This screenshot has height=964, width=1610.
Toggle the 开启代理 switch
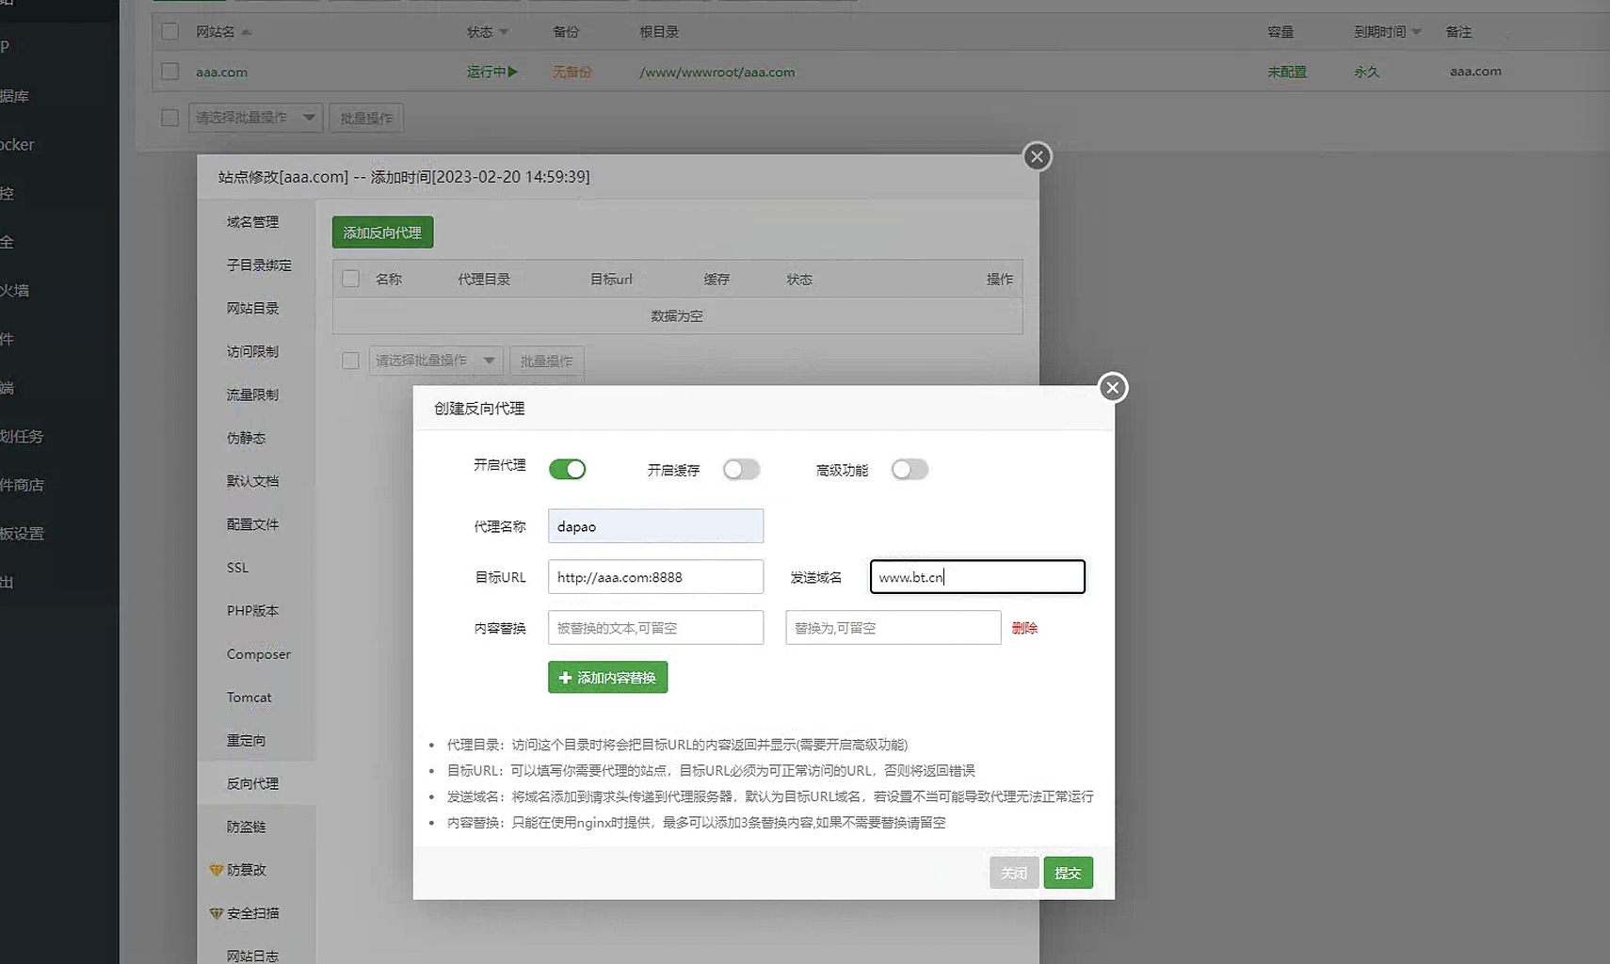(568, 469)
